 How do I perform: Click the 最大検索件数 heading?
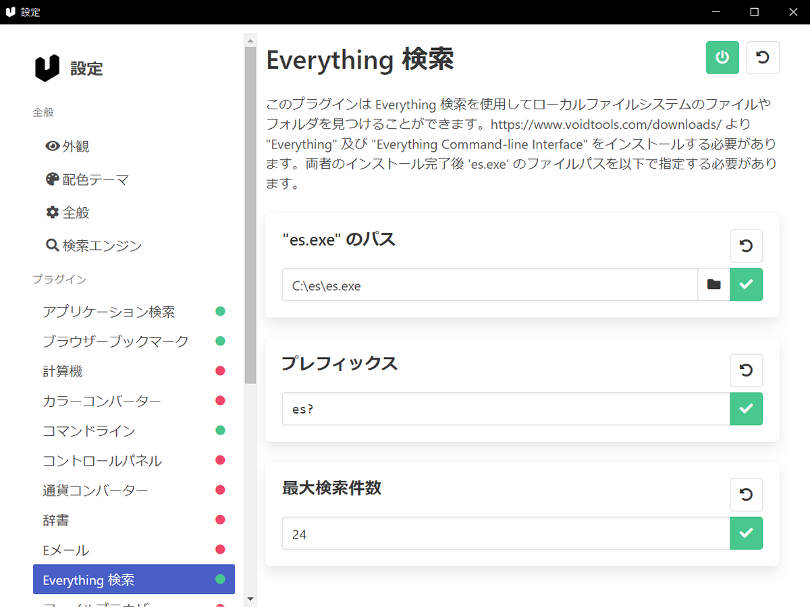[331, 488]
